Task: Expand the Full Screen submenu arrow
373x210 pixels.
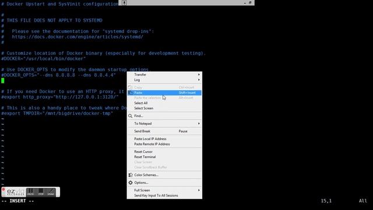Action: [199, 190]
